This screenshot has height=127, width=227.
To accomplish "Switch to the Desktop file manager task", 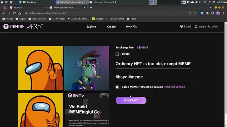I will tap(29, 2).
